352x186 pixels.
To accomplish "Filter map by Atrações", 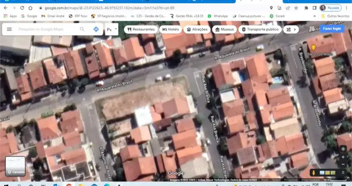I will point(197,29).
